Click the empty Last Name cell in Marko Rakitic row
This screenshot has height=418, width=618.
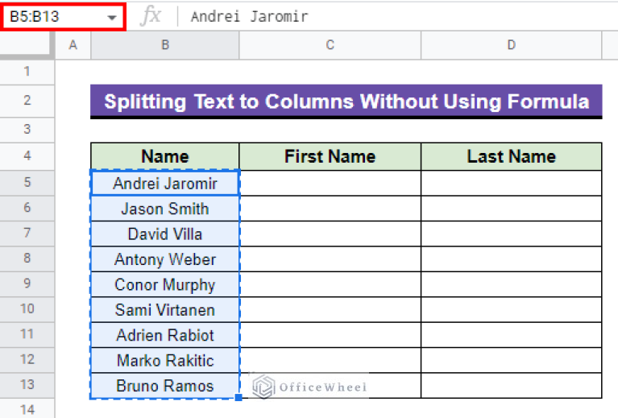(511, 360)
